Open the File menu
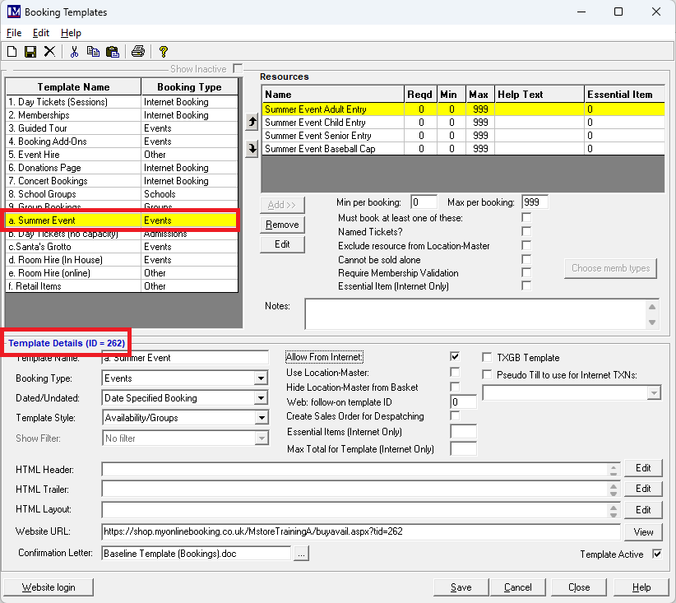 pos(14,33)
